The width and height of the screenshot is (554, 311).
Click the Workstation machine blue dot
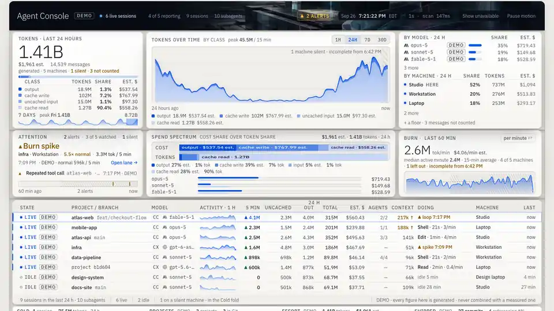tap(405, 94)
